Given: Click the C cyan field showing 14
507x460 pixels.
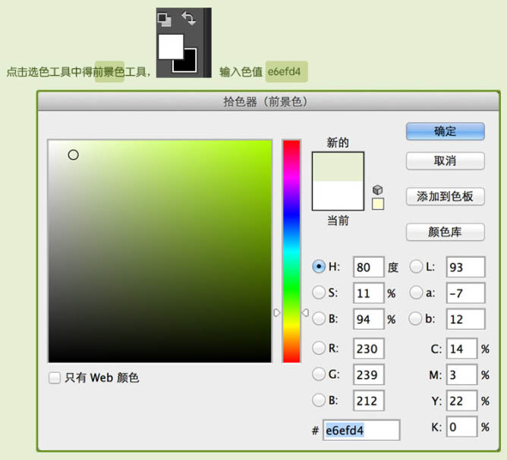Looking at the screenshot, I should [x=461, y=349].
